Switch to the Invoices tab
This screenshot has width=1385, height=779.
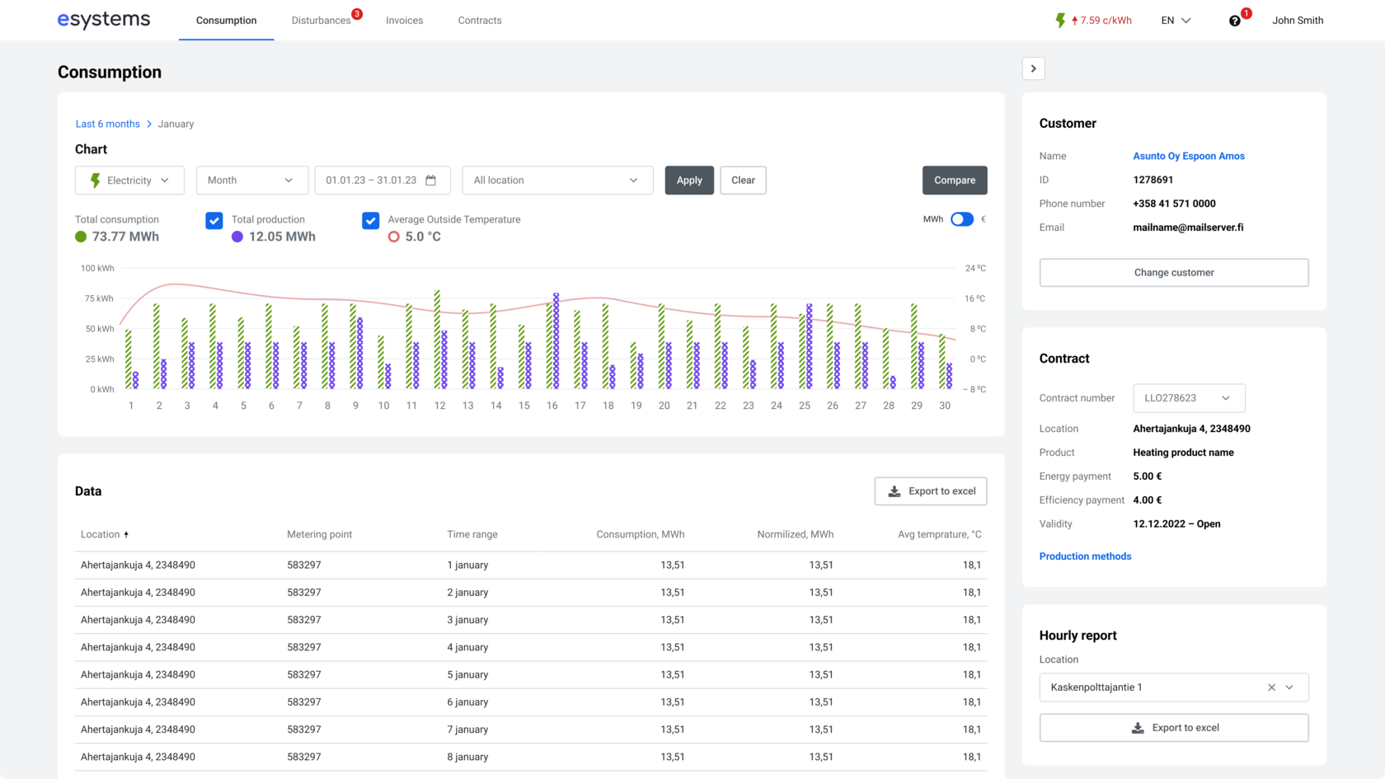[404, 21]
